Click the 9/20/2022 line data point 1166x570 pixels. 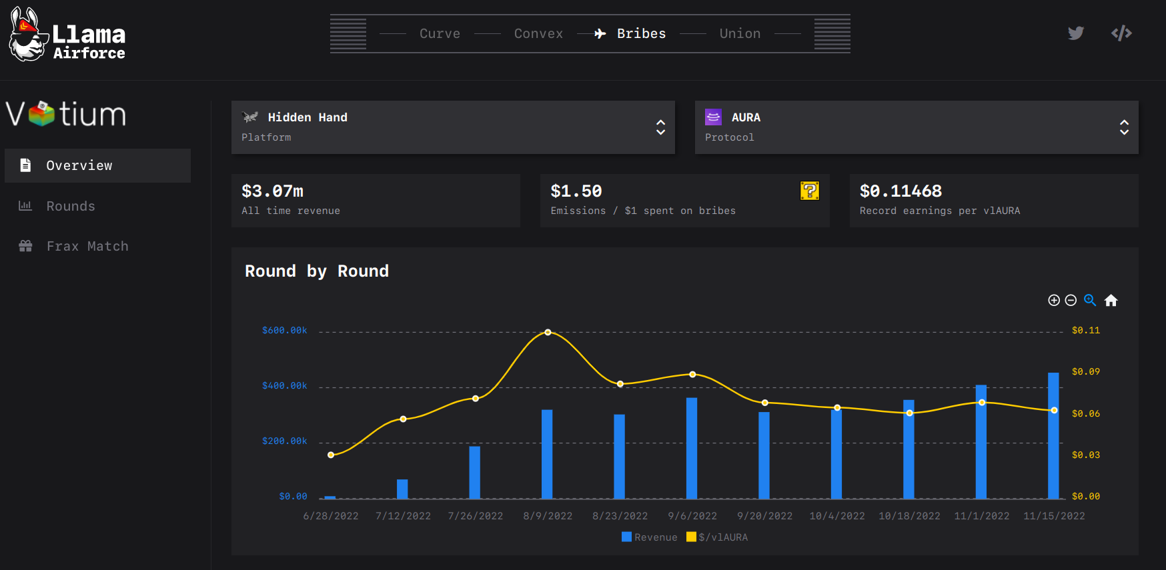click(765, 403)
